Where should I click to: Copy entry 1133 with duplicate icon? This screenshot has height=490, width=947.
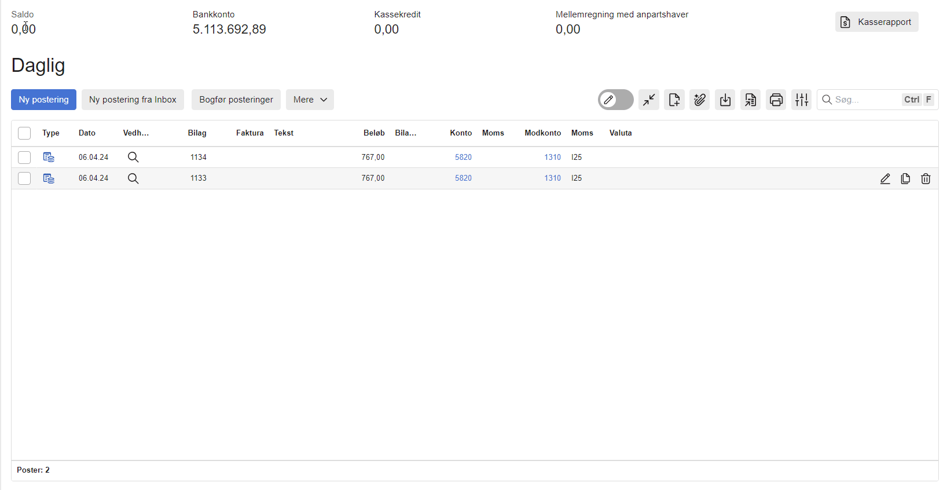[x=905, y=179]
